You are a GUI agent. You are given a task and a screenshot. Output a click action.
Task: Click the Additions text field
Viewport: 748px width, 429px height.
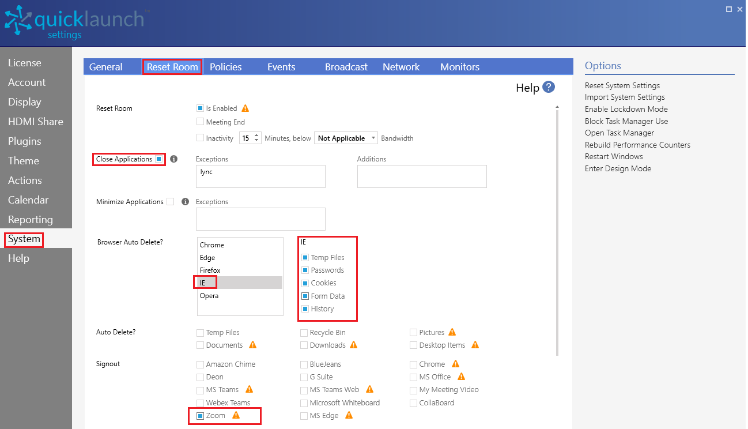422,176
